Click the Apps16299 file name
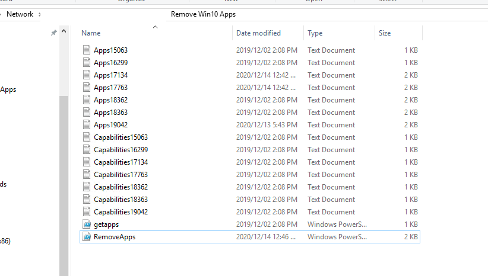488x276 pixels. click(110, 63)
